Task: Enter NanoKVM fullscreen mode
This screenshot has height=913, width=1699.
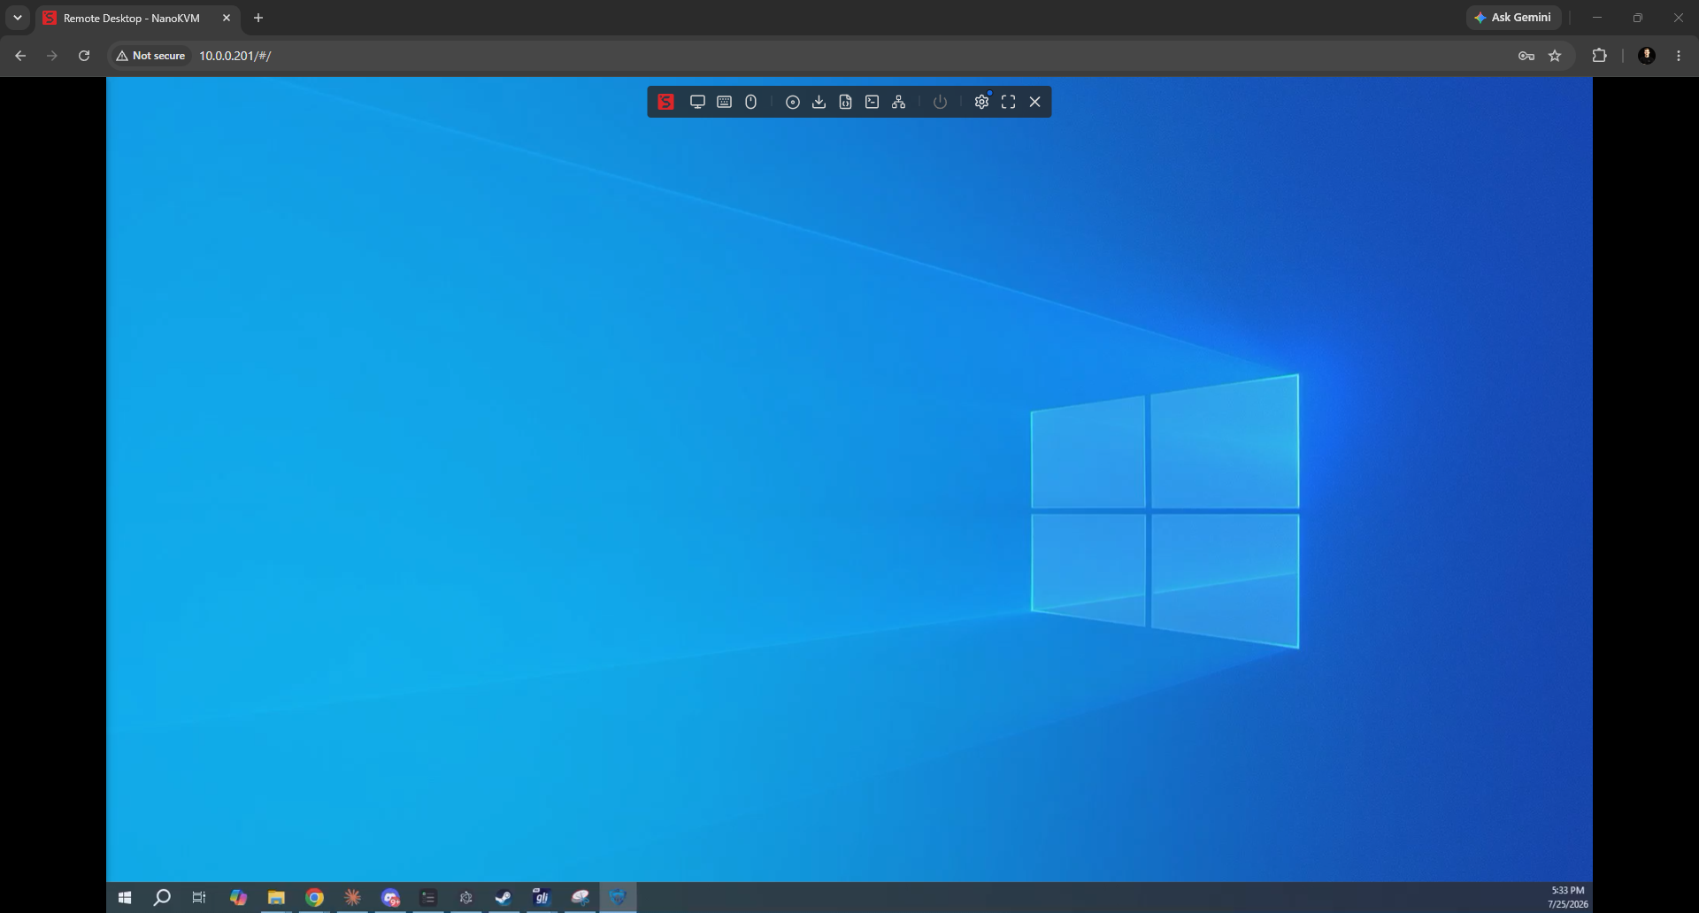Action: 1008,102
